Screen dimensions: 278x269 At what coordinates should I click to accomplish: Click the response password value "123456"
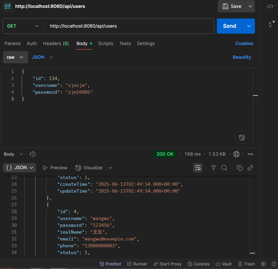click(101, 225)
